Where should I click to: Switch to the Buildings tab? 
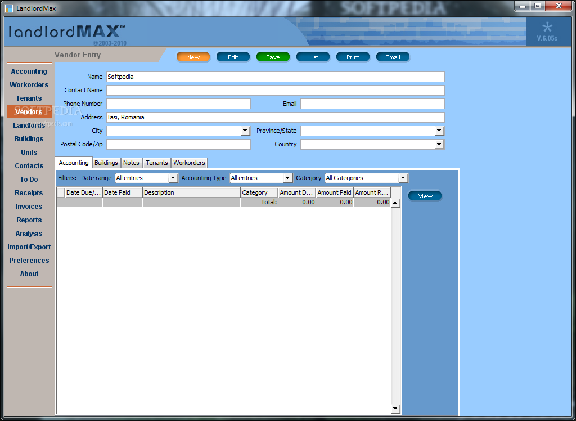point(106,163)
